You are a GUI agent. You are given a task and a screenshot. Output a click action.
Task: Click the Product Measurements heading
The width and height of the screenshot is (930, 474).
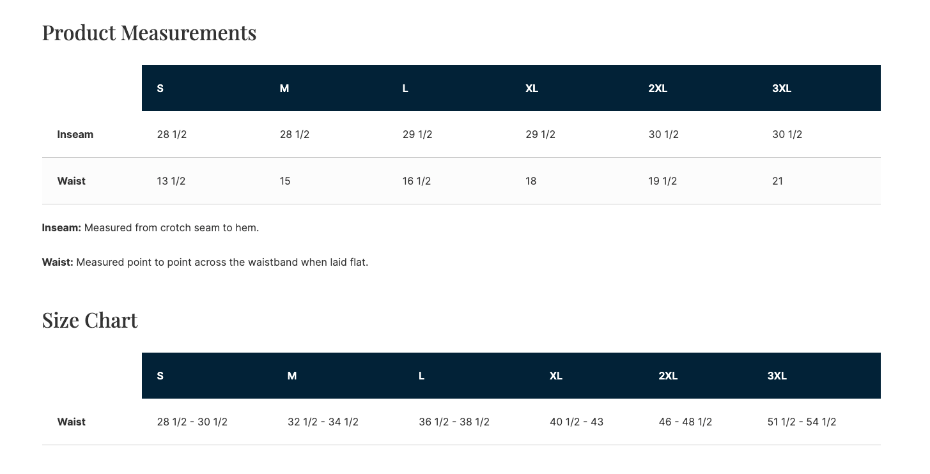149,33
